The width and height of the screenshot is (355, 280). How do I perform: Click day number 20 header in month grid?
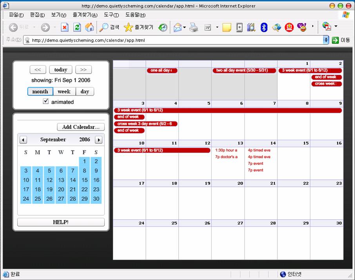click(x=240, y=183)
